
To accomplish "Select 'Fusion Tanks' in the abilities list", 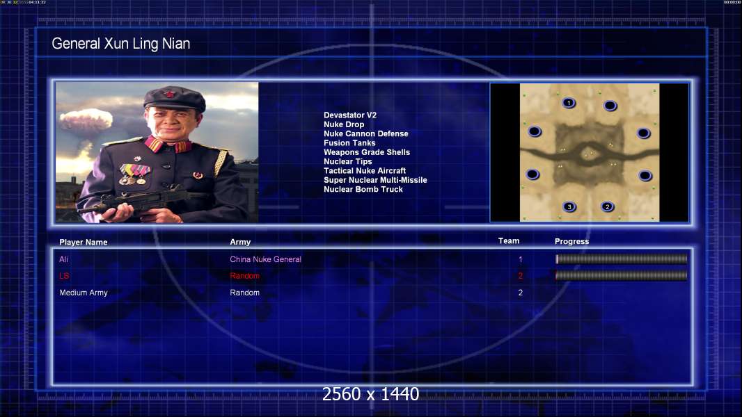I will point(349,142).
